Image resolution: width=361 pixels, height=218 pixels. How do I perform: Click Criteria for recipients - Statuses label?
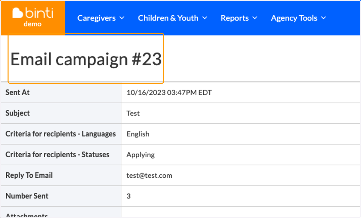point(57,155)
